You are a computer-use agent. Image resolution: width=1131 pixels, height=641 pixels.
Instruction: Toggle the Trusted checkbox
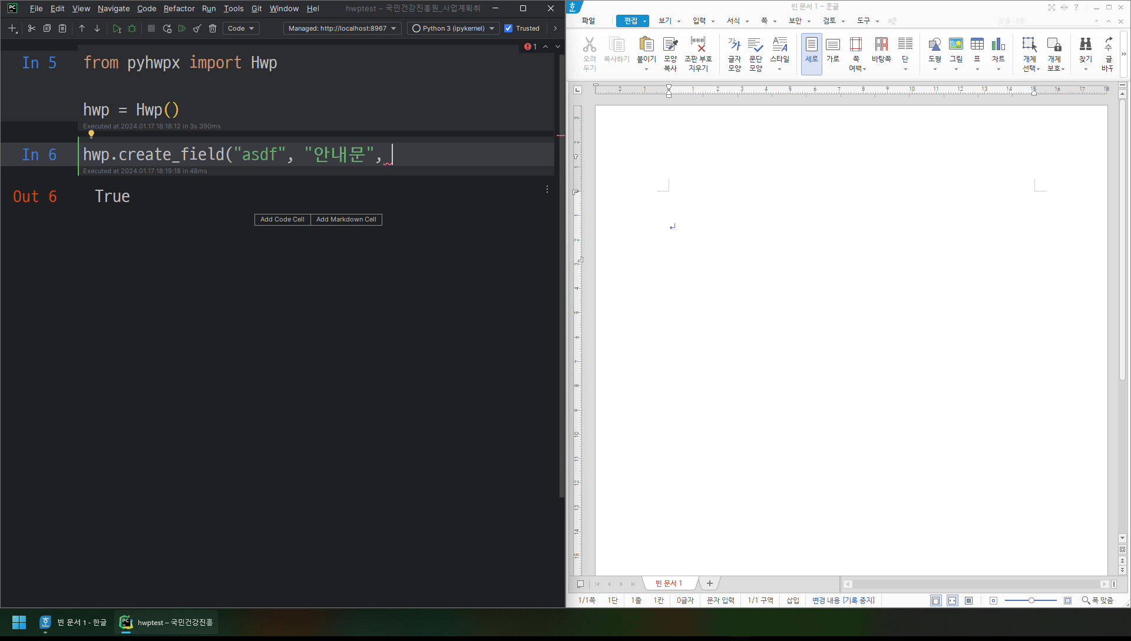pos(508,28)
